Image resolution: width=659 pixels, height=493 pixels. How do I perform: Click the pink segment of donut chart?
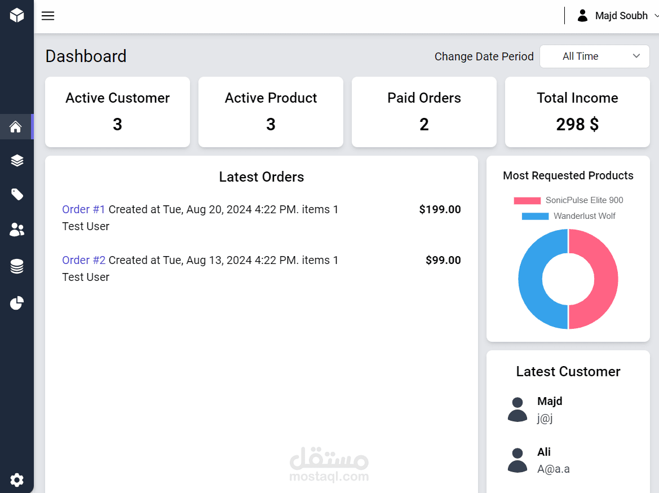[x=606, y=279]
